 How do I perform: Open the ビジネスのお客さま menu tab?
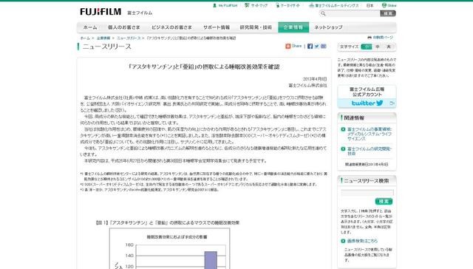pos(171,27)
